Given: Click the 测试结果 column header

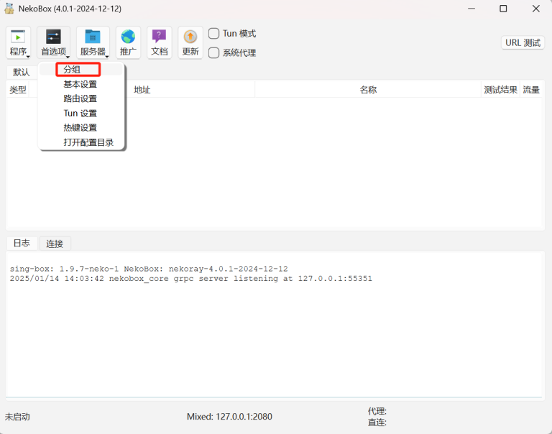Looking at the screenshot, I should coord(500,90).
